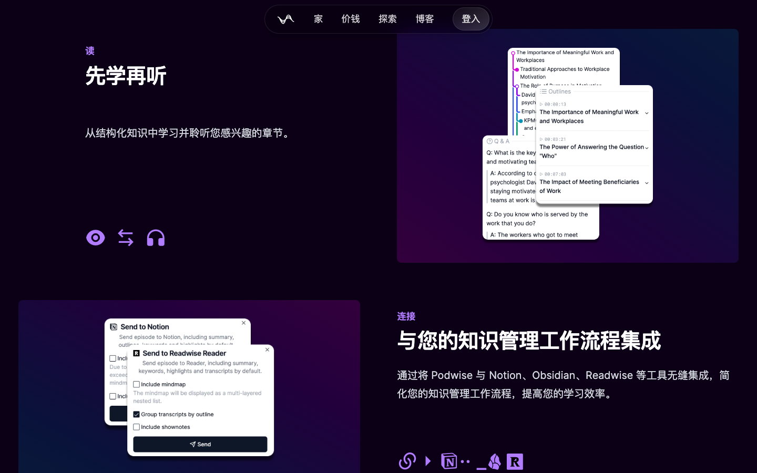The height and width of the screenshot is (473, 757).
Task: Select mindmap node Traditional Approaches to Workplace Motivation
Action: click(x=565, y=73)
